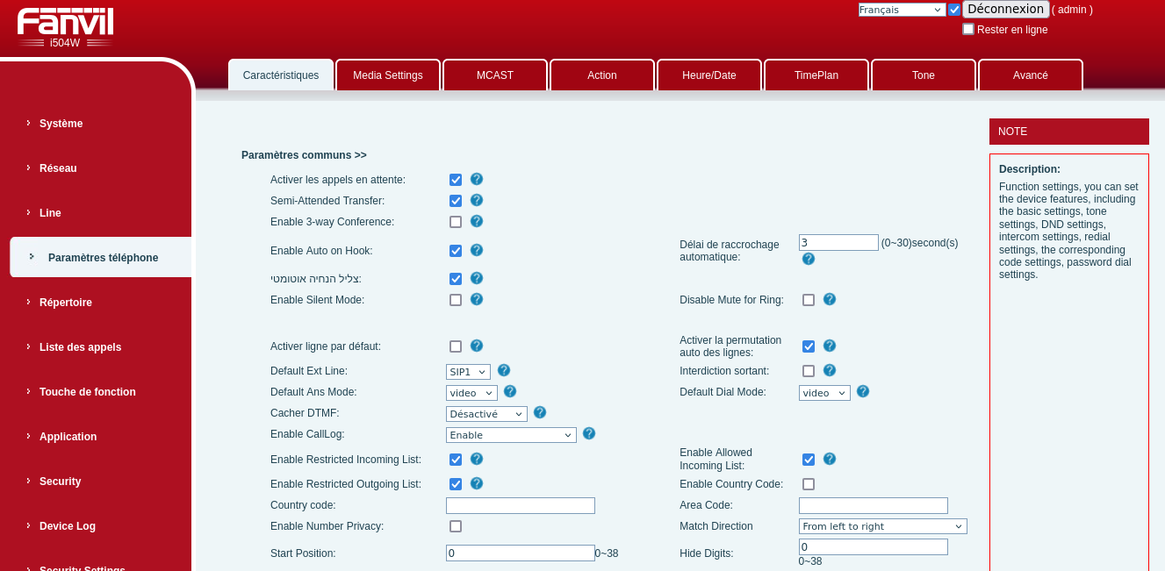The image size is (1165, 571).
Task: Click the Déconnexion button
Action: click(1005, 9)
